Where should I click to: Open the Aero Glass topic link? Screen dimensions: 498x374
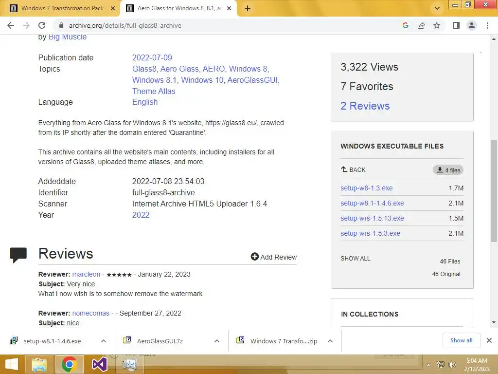coord(179,69)
